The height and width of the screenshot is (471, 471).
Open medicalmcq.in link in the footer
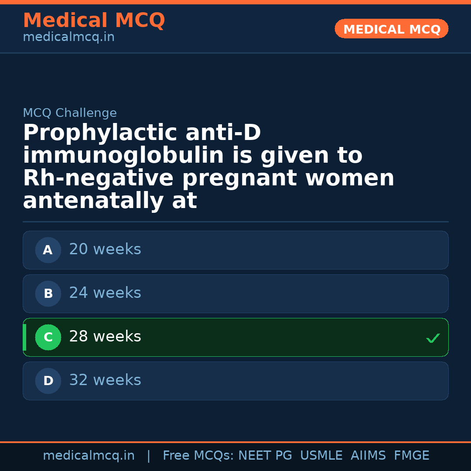pos(89,456)
